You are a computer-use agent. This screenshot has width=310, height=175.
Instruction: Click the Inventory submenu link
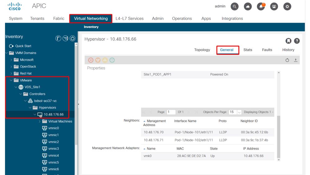91,27
